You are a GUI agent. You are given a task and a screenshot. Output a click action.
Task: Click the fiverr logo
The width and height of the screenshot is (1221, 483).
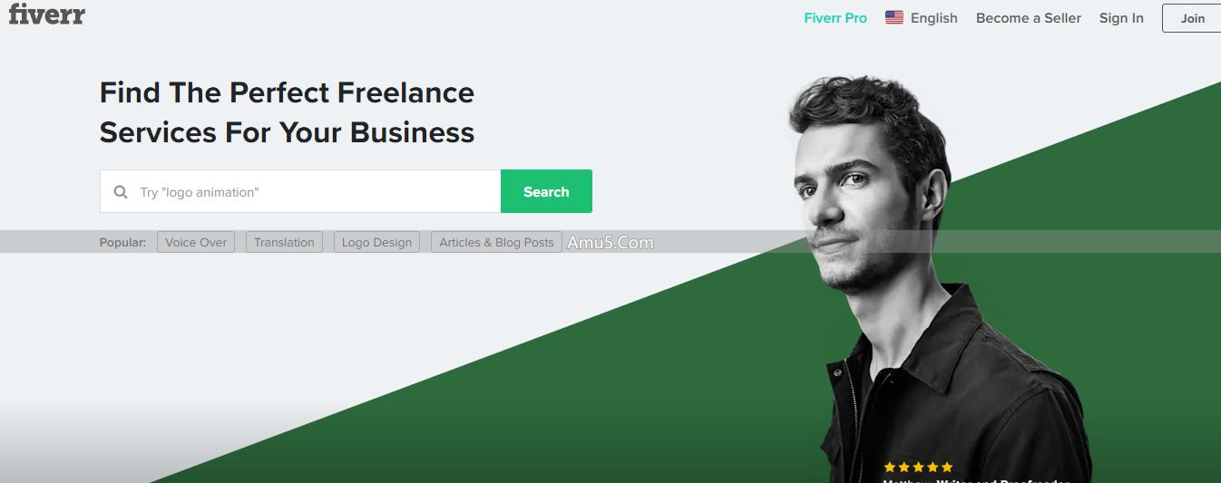pyautogui.click(x=46, y=13)
